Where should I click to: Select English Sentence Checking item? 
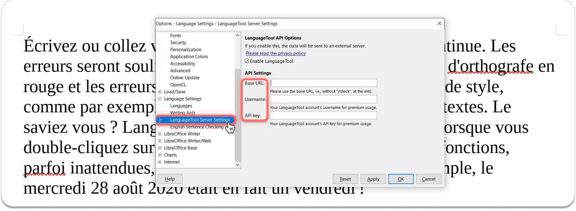(197, 127)
